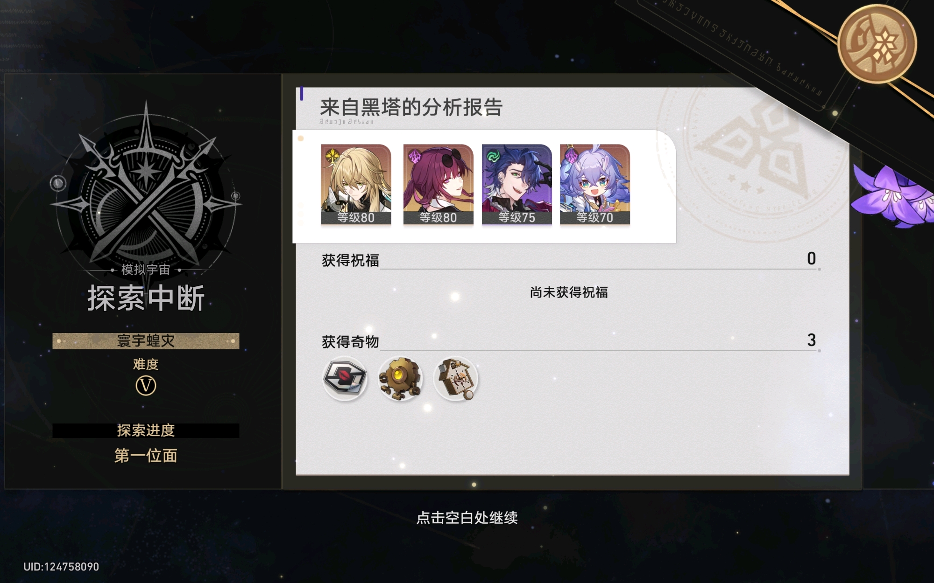
Task: Select the blue-haired level 75 character portrait
Action: point(517,185)
